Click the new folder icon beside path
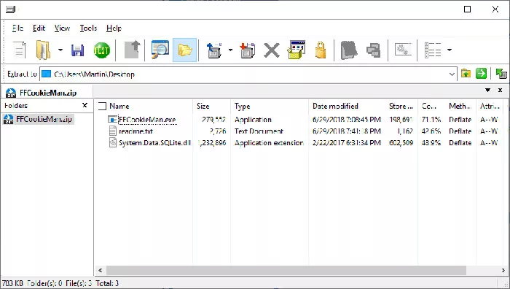The image size is (510, 289). coord(466,74)
